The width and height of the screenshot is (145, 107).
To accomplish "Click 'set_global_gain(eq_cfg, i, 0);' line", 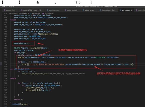I will pos(40,88).
